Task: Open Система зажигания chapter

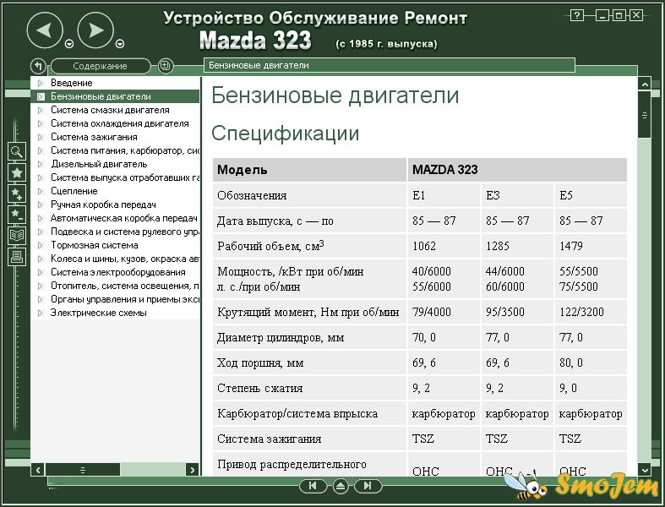Action: [94, 137]
